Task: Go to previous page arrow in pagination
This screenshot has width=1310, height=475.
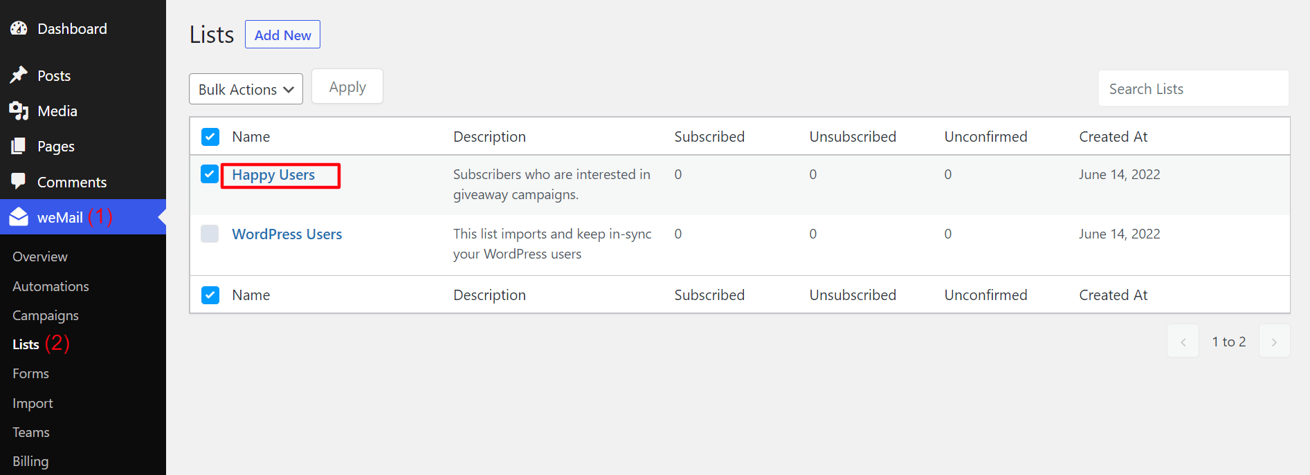Action: (1183, 342)
